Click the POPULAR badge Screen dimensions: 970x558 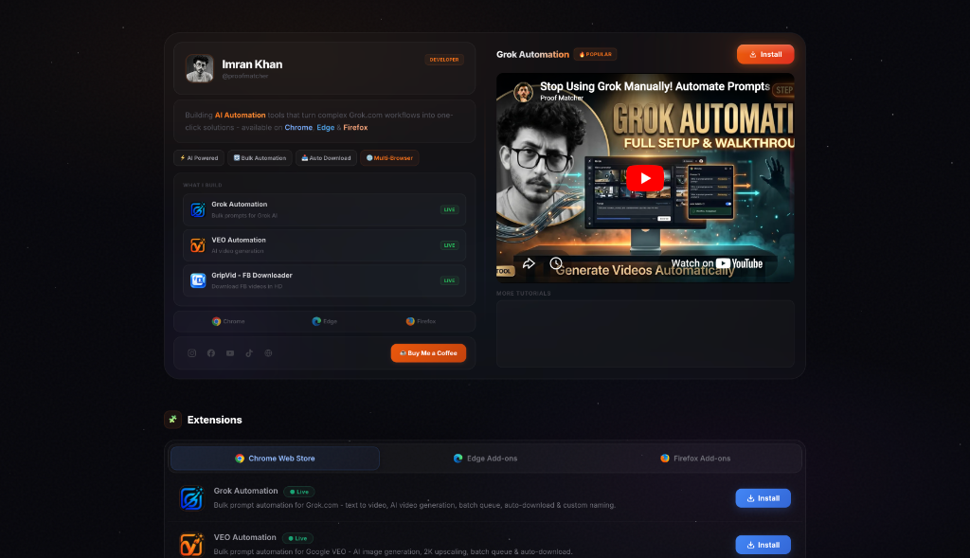(x=595, y=54)
